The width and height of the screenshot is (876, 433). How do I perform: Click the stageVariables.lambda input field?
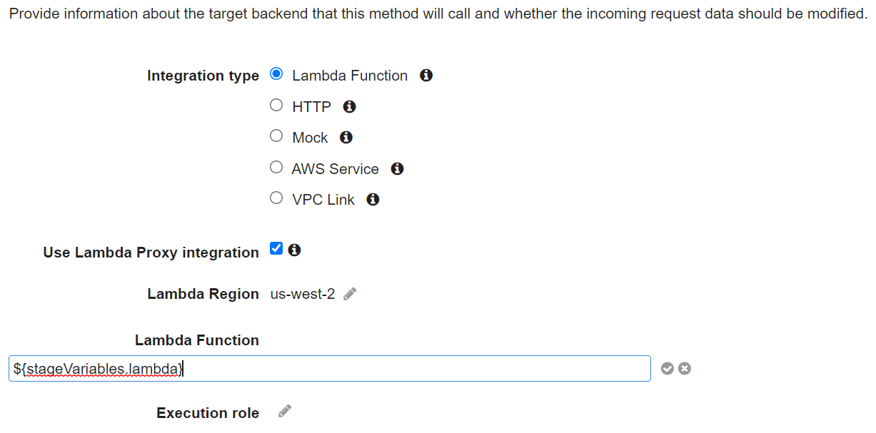[328, 368]
